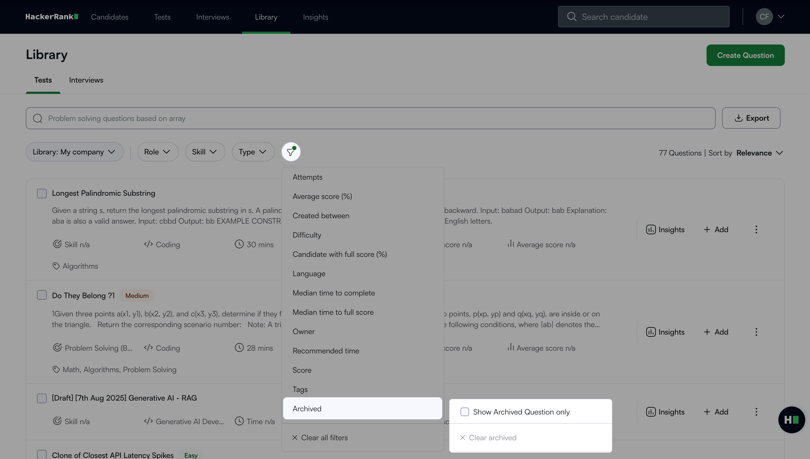810x459 pixels.
Task: Click the HackerRank help chat bubble
Action: (792, 420)
